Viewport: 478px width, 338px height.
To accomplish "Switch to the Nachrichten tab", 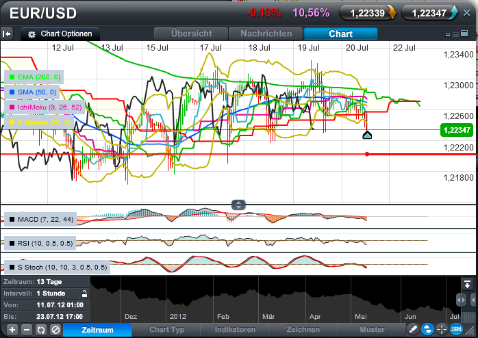I will tap(266, 34).
